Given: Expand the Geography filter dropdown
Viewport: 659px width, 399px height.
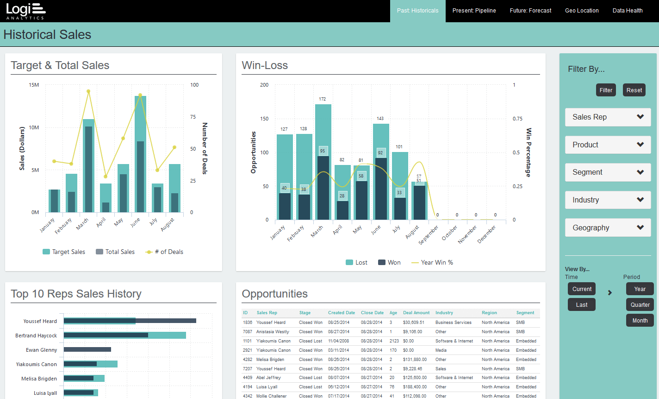Looking at the screenshot, I should tap(608, 228).
